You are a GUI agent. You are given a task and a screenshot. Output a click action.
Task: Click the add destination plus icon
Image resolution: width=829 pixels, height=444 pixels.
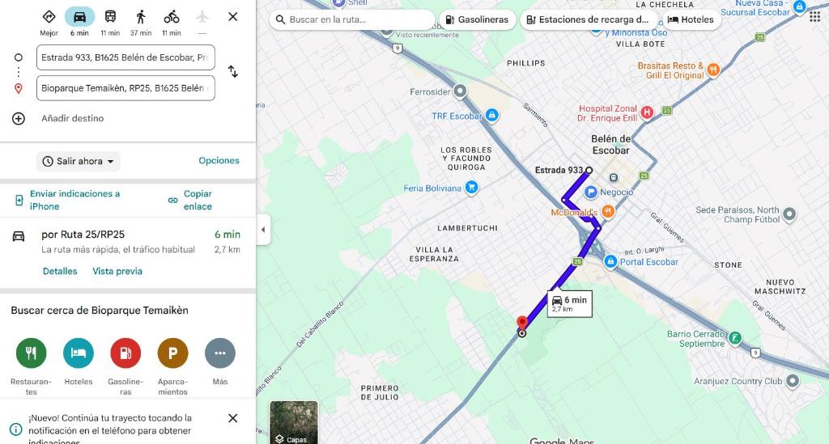click(19, 118)
